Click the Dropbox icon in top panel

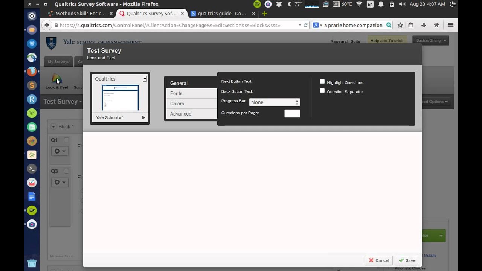coord(279,4)
